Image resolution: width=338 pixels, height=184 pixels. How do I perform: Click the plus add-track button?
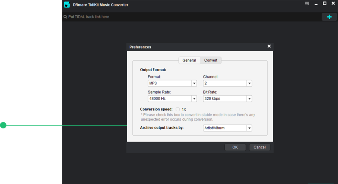[329, 17]
